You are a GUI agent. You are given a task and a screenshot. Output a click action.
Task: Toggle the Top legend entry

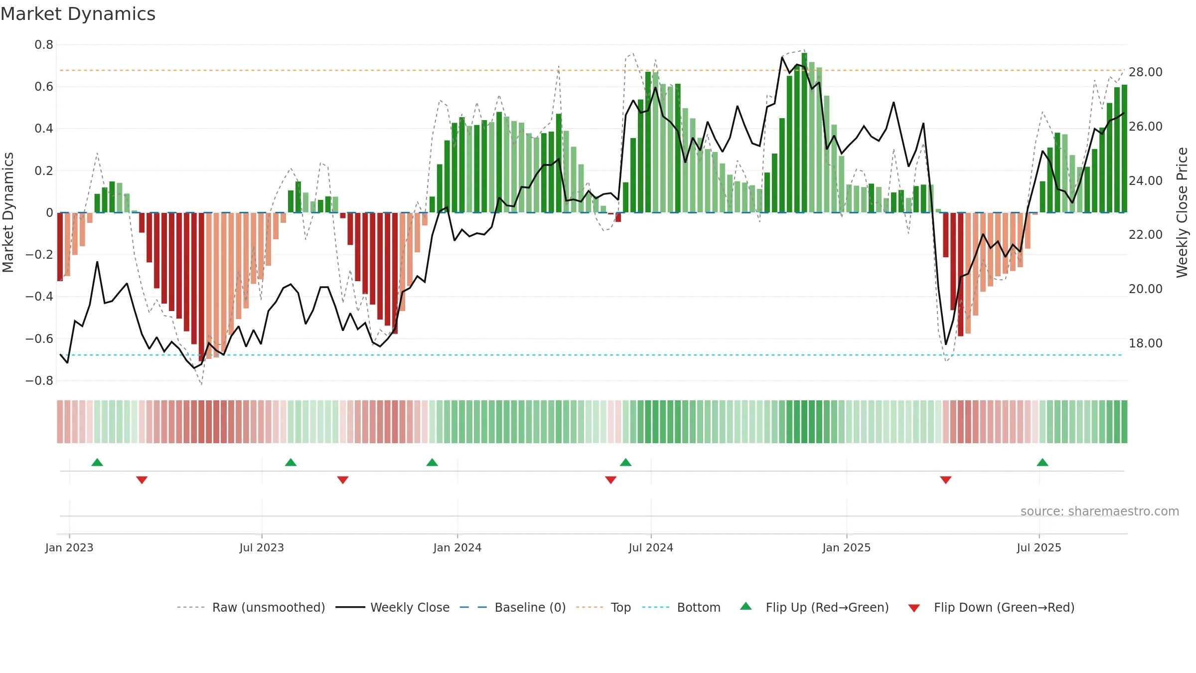603,607
